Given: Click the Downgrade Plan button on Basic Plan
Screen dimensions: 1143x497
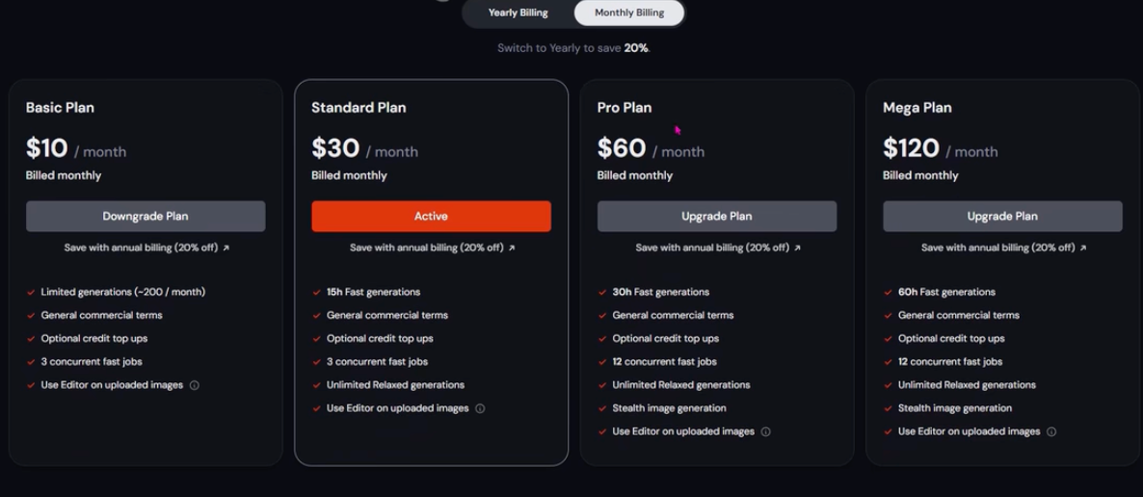Looking at the screenshot, I should (146, 217).
